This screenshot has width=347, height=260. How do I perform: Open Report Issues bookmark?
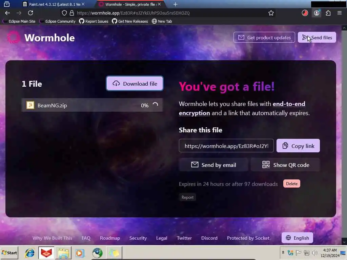(94, 21)
